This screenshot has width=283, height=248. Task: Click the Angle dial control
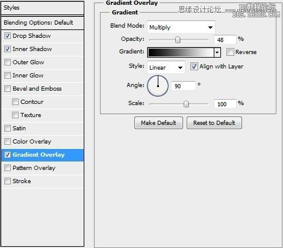pyautogui.click(x=158, y=86)
